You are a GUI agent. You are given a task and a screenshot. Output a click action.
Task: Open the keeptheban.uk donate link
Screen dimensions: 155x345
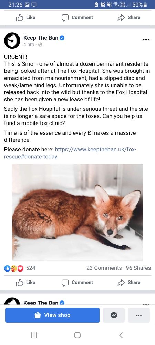70,153
